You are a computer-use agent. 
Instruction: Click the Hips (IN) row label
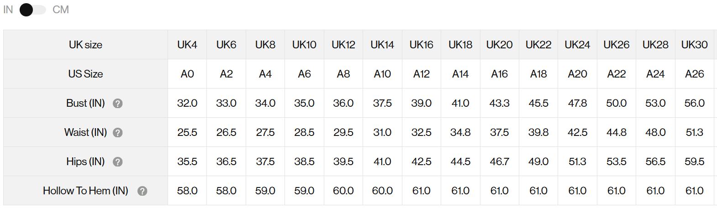[85, 161]
